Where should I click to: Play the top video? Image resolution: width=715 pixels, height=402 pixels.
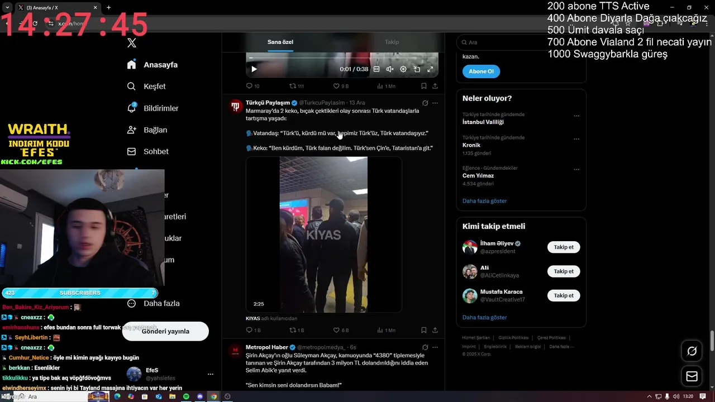tap(254, 69)
